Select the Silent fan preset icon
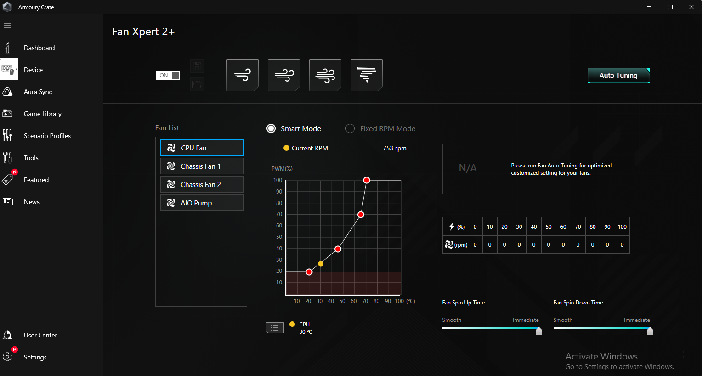702x376 pixels. pyautogui.click(x=243, y=75)
